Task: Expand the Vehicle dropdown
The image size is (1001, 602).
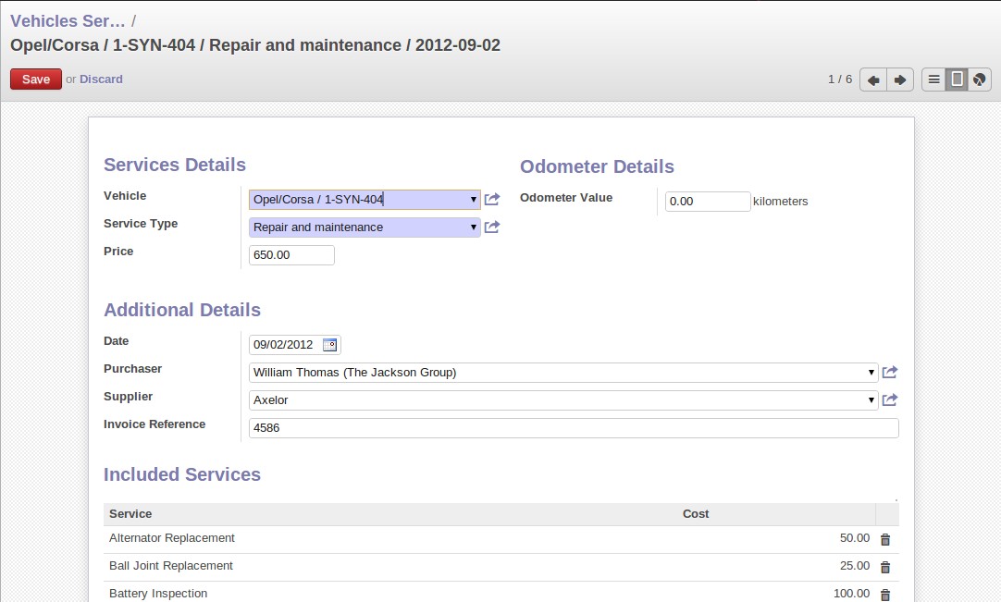Action: click(473, 200)
